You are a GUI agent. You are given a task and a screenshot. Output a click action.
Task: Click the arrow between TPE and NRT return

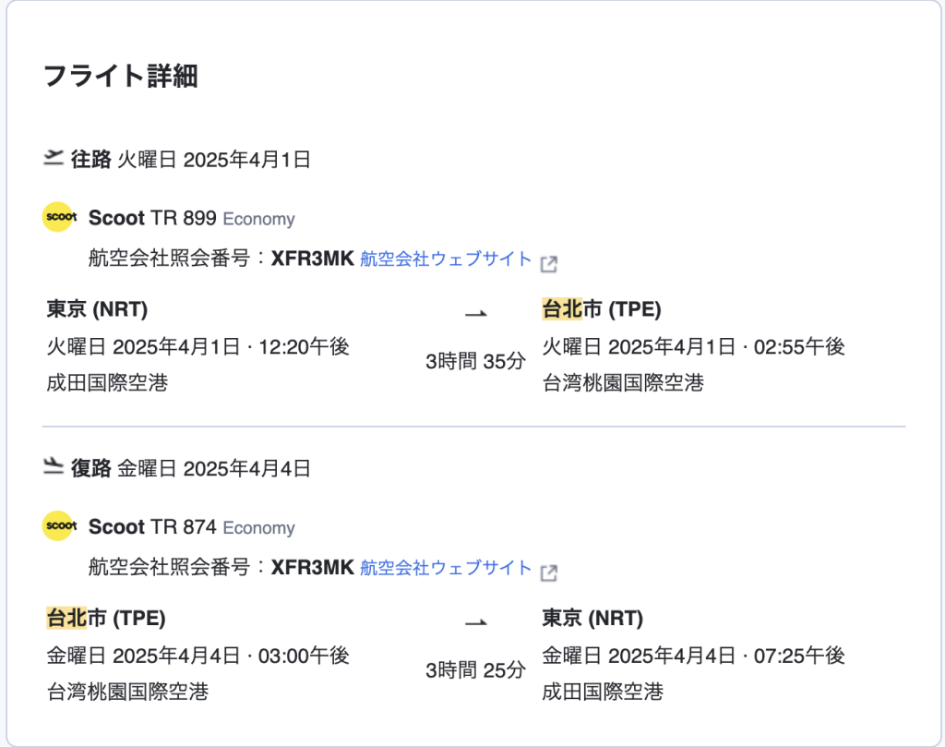point(475,622)
